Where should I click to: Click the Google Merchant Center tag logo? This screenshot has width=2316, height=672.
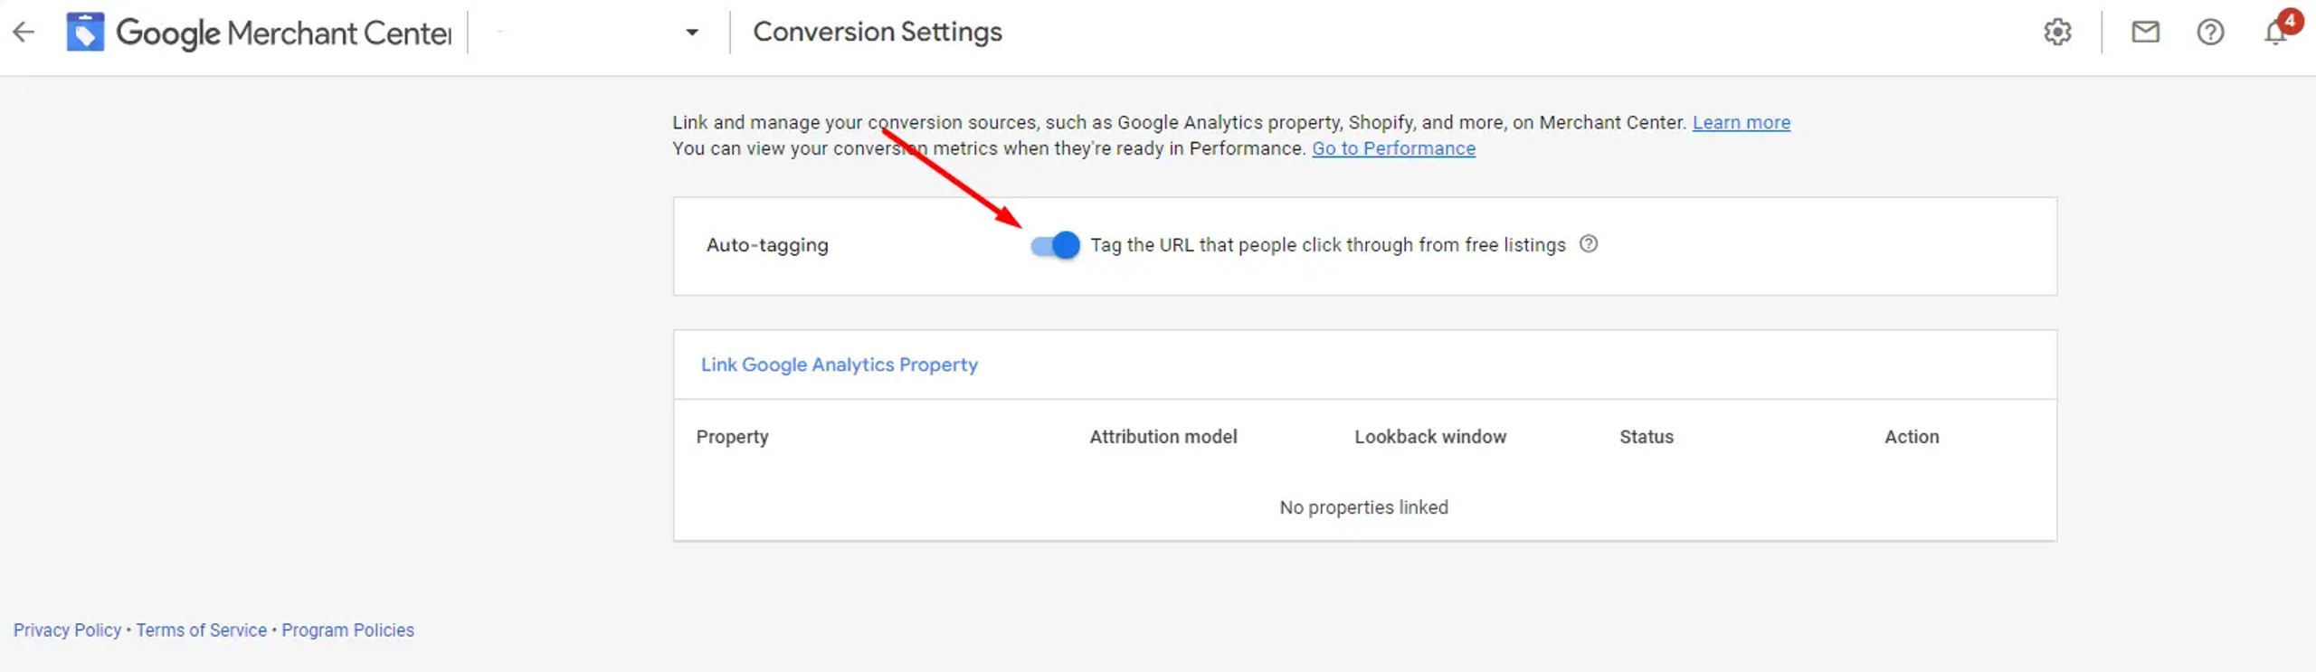pyautogui.click(x=85, y=33)
